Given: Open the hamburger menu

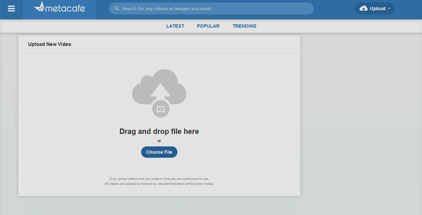Looking at the screenshot, I should pyautogui.click(x=11, y=9).
